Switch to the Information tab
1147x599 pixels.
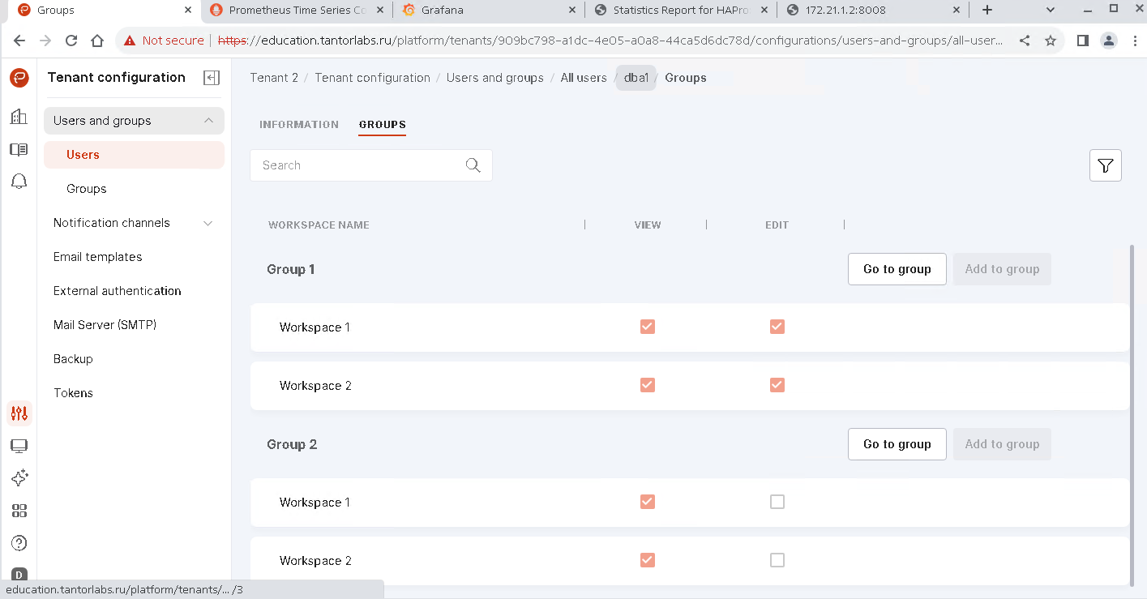299,125
